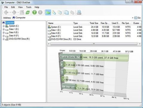The height and width of the screenshot is (108, 143).
Task: Select Data III (F:) row in drive list
Action: tap(94, 36)
